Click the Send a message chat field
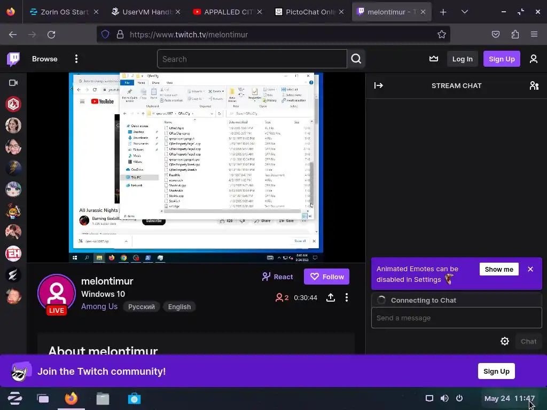The image size is (547, 410). [x=456, y=318]
